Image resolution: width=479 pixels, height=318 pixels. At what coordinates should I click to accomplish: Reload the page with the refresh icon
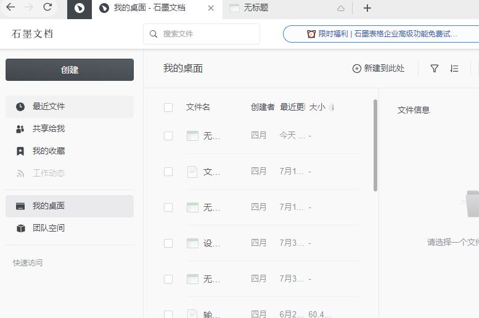47,7
